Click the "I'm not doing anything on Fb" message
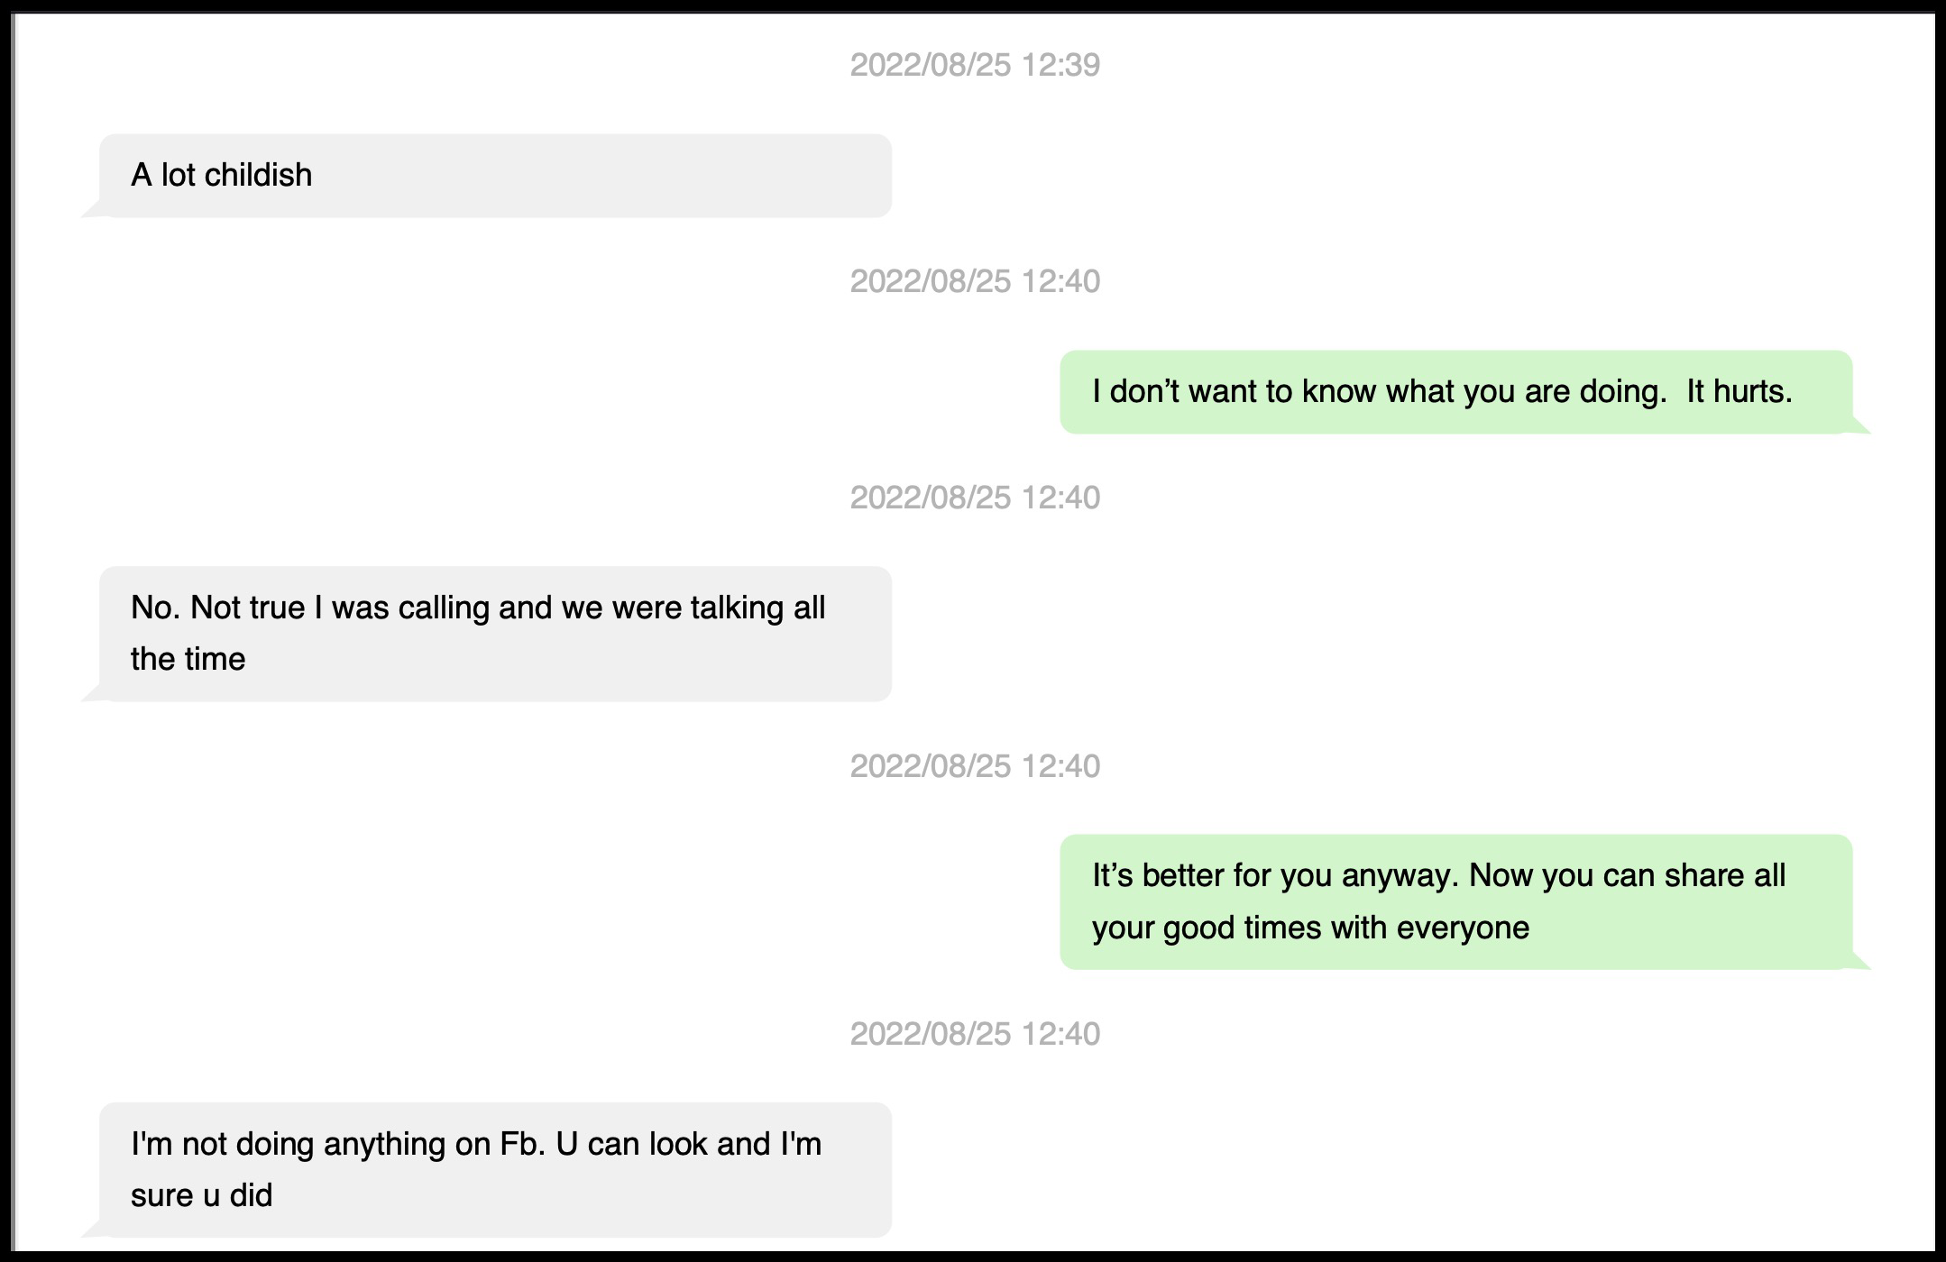Image resolution: width=1946 pixels, height=1262 pixels. [494, 1169]
